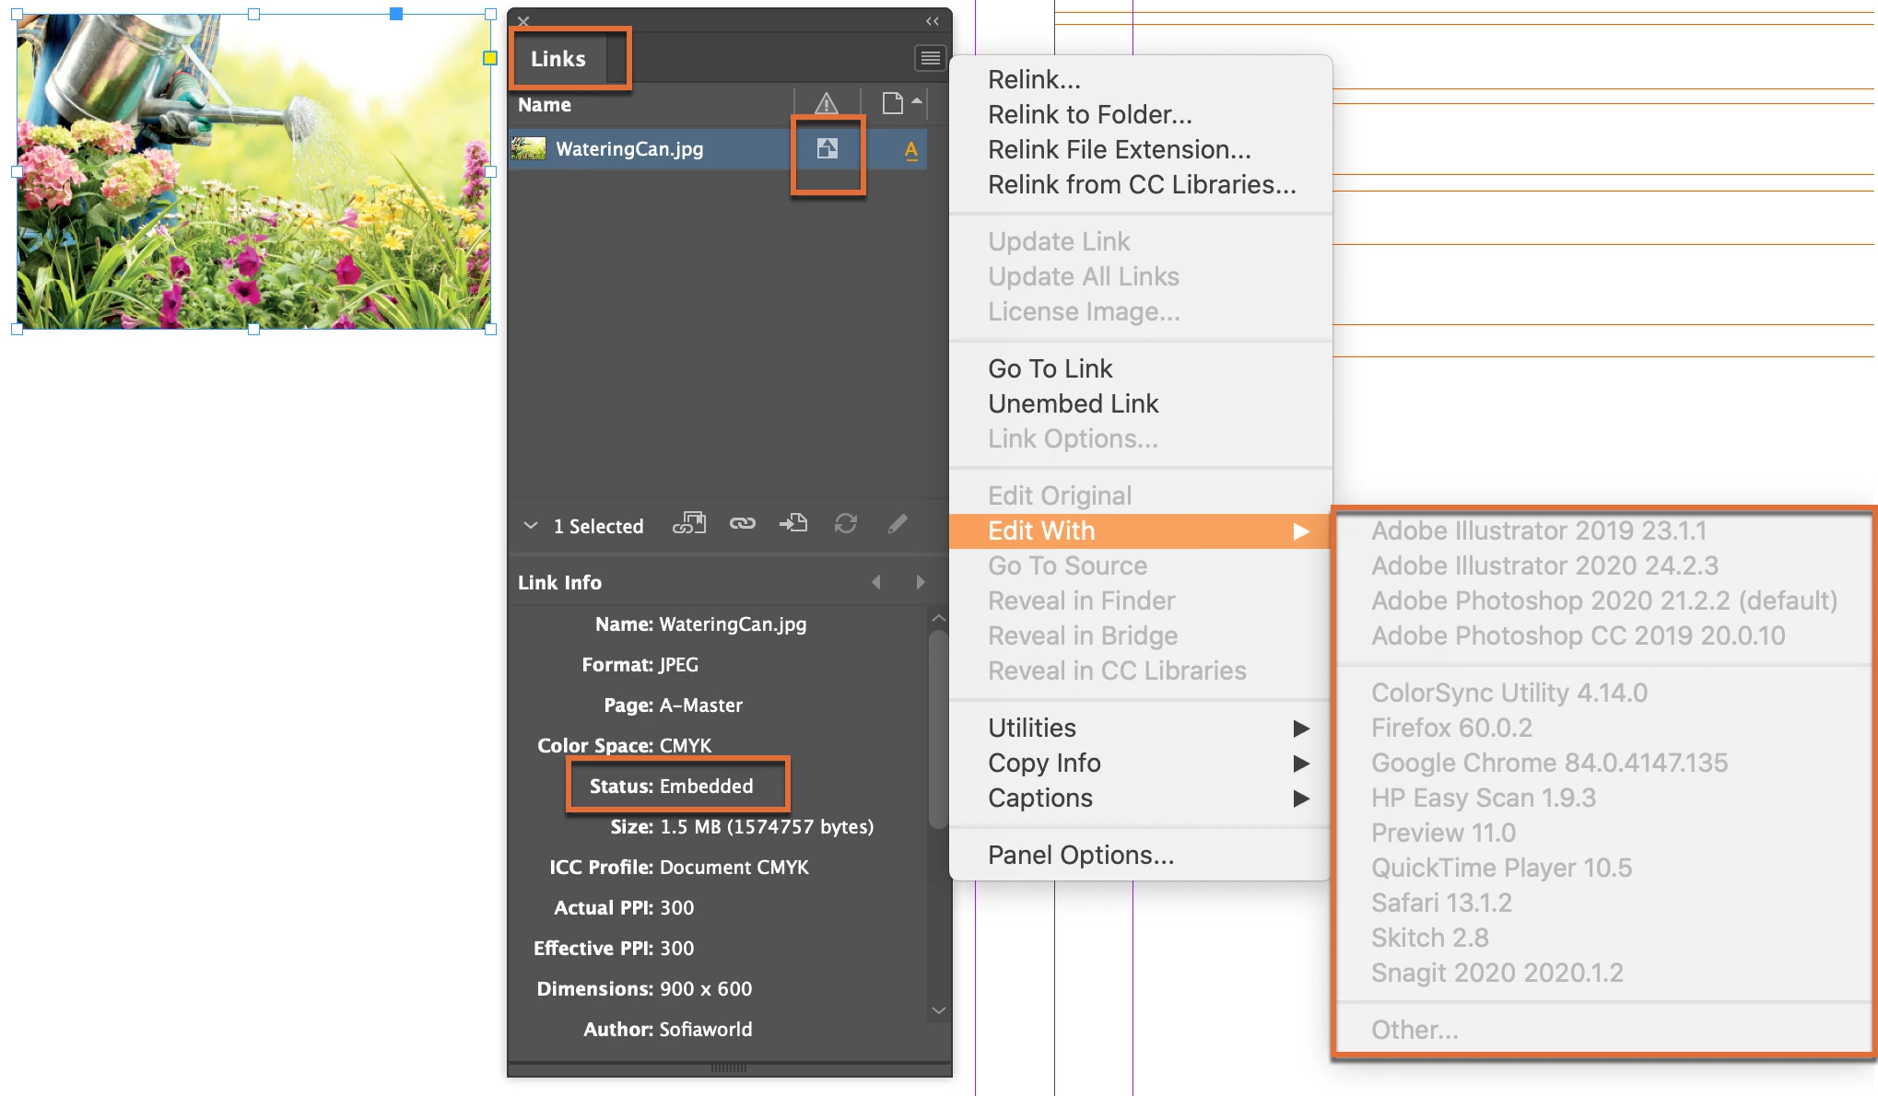Click the Update Link refresh icon
Viewport: 1878px width, 1096px height.
click(845, 524)
